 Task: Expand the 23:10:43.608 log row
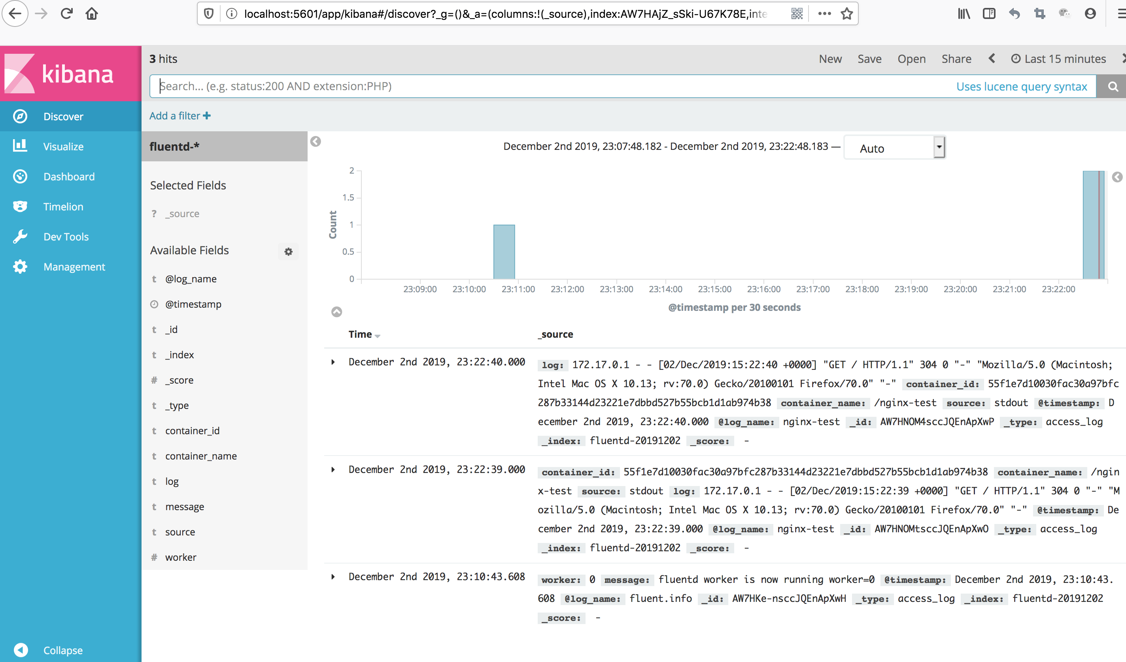tap(333, 577)
